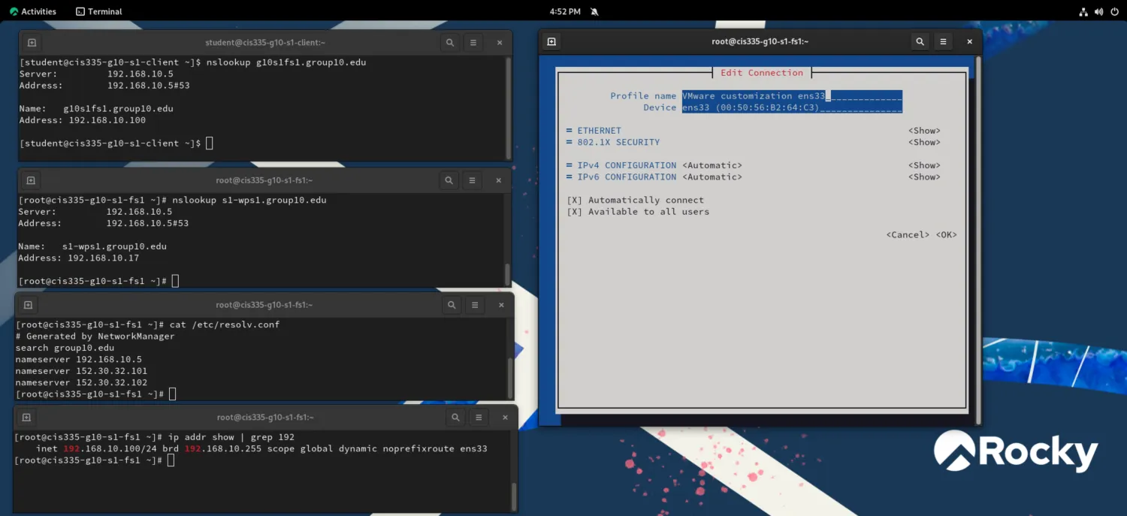
Task: Click 'Name: g10s1fs1.group10.edu' line
Action: click(x=96, y=109)
